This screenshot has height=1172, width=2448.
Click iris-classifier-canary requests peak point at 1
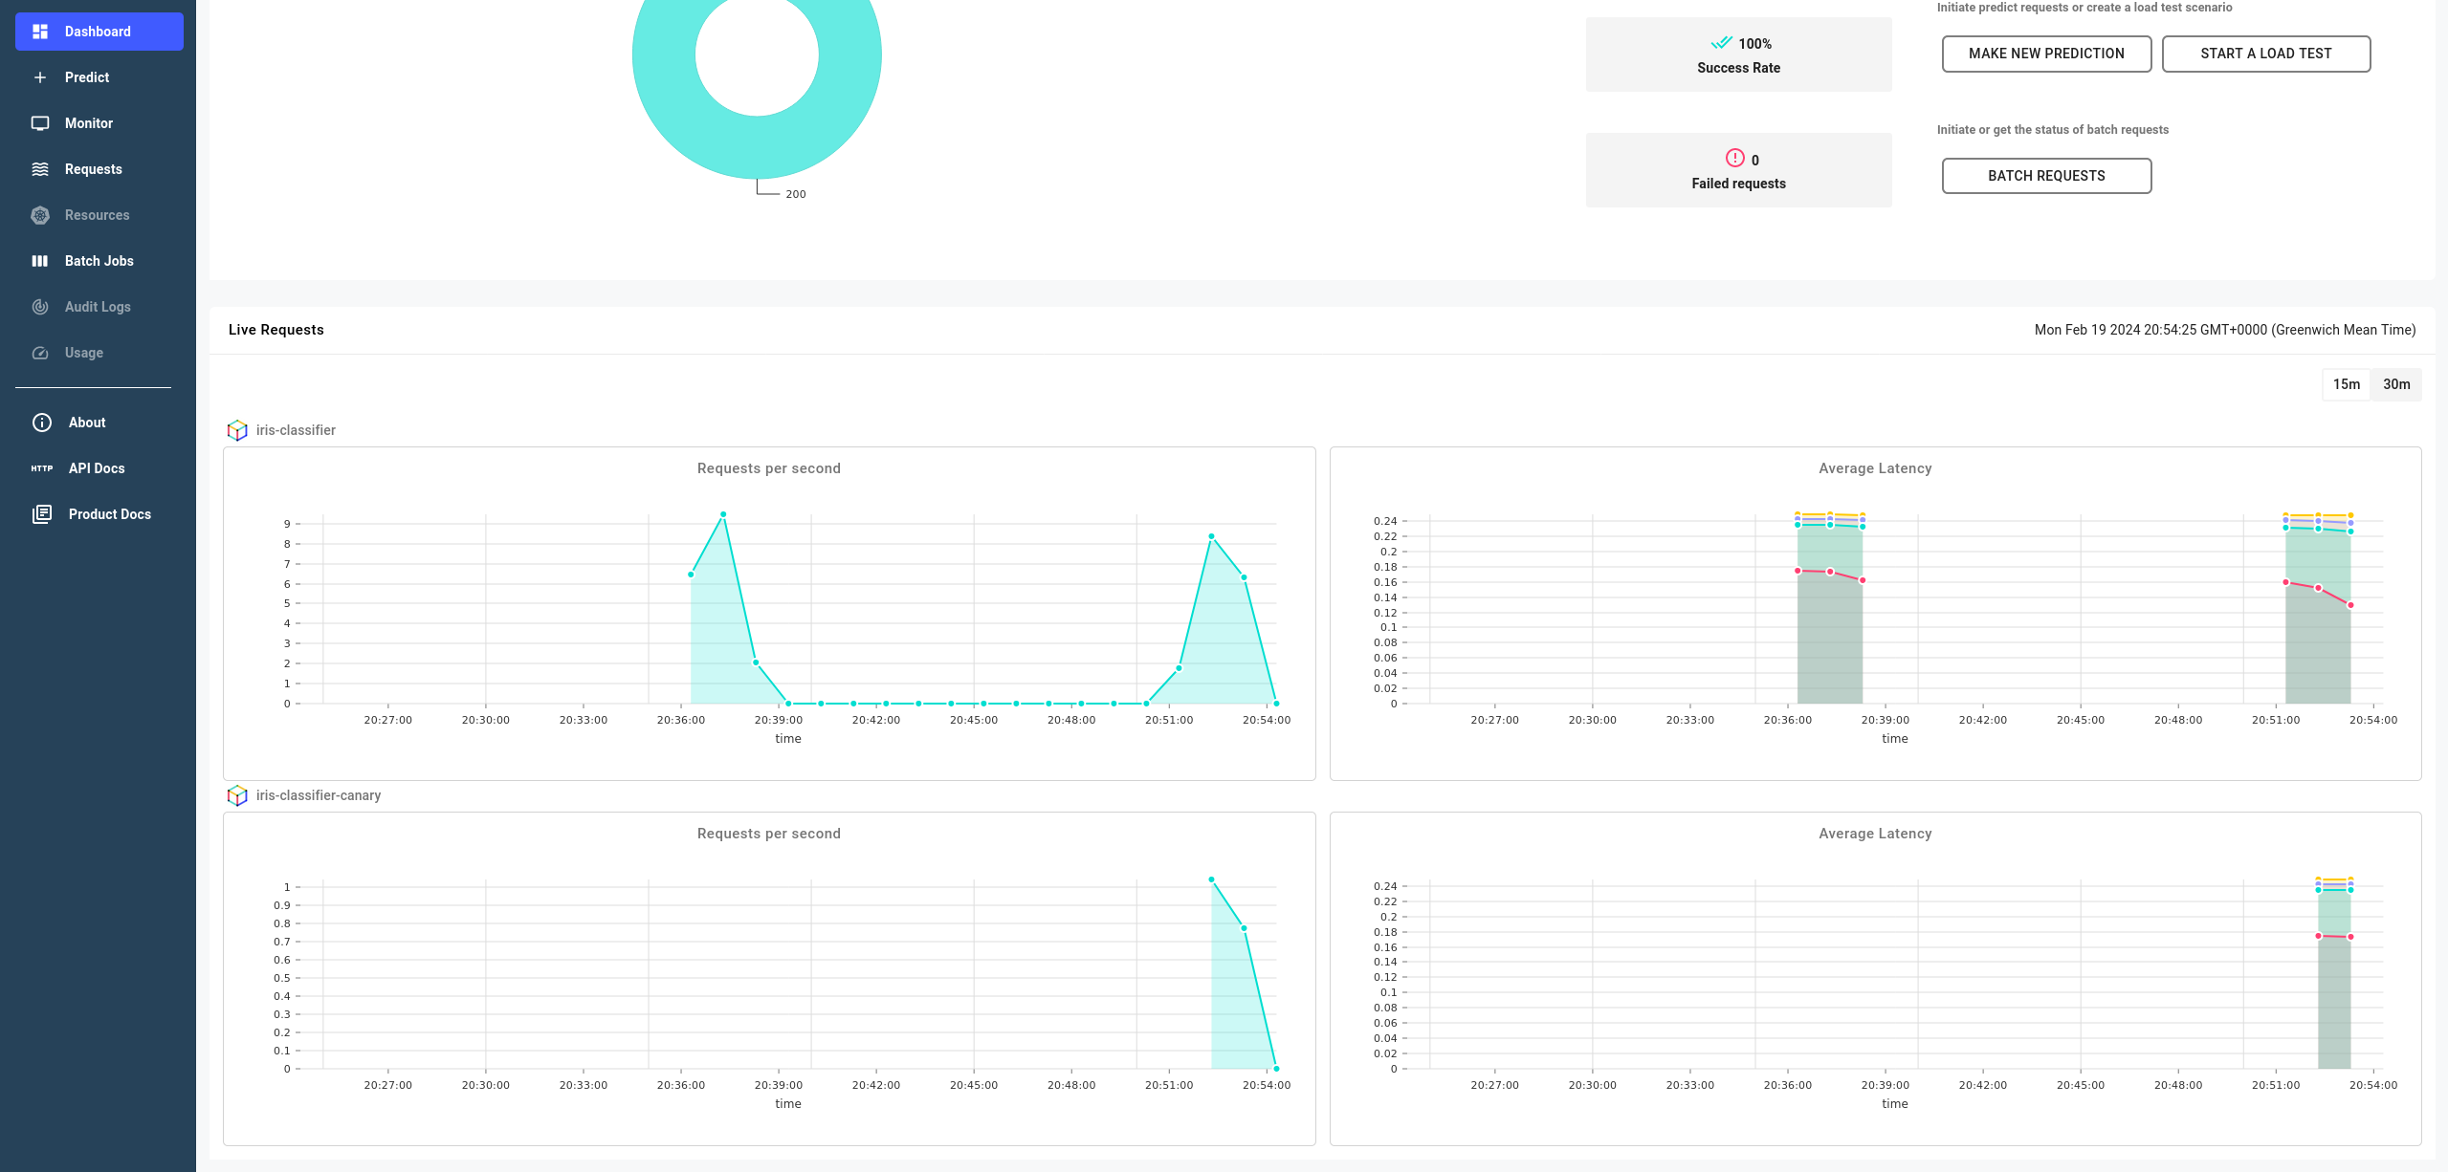tap(1211, 879)
